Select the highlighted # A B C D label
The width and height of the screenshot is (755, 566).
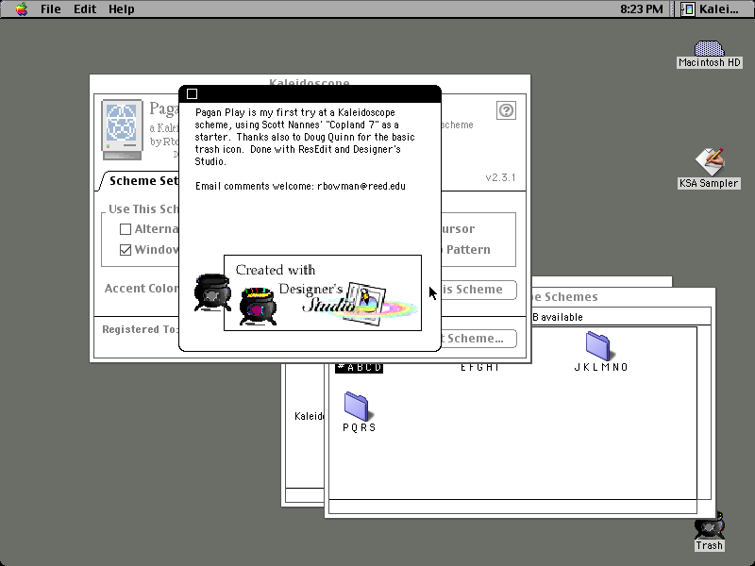360,367
